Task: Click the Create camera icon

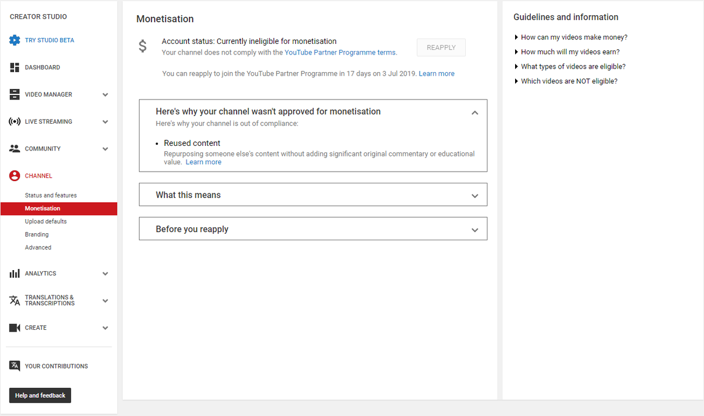Action: click(15, 328)
